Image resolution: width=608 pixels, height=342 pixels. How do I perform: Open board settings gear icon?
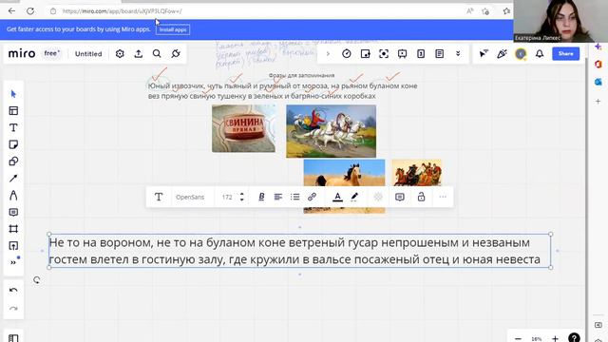click(120, 54)
